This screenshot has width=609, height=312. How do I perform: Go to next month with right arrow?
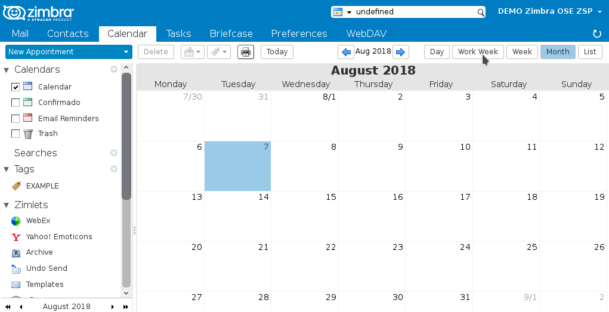(x=400, y=52)
